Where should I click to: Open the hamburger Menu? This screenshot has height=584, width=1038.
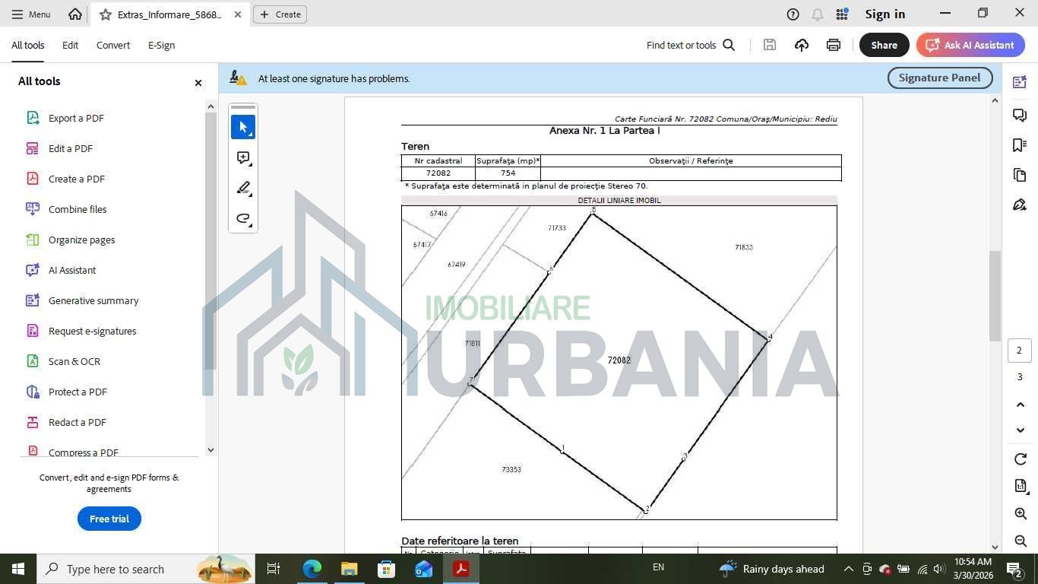[30, 14]
